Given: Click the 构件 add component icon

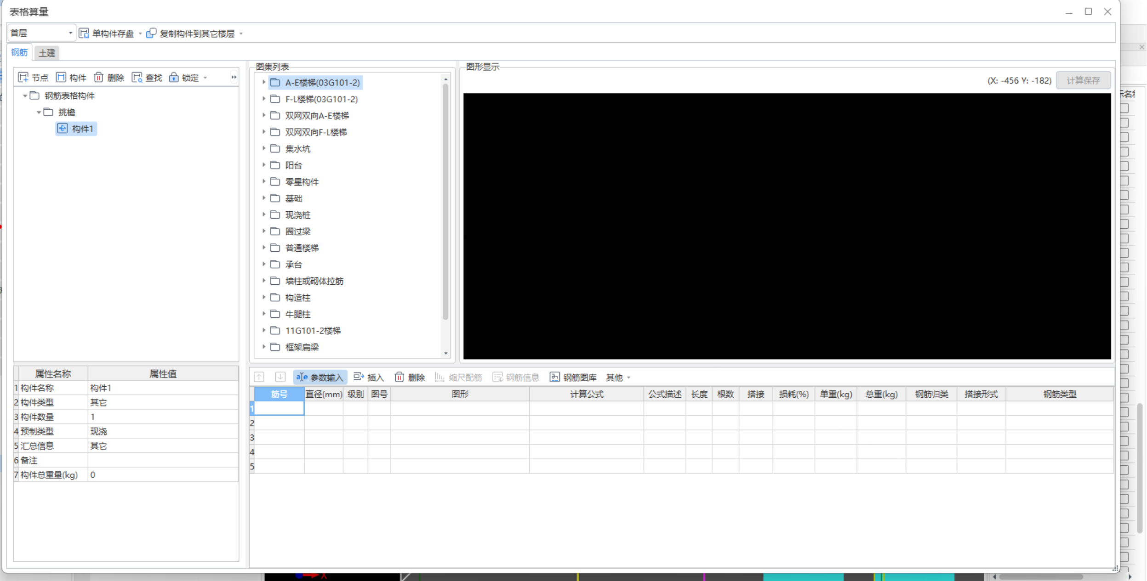Looking at the screenshot, I should [61, 78].
